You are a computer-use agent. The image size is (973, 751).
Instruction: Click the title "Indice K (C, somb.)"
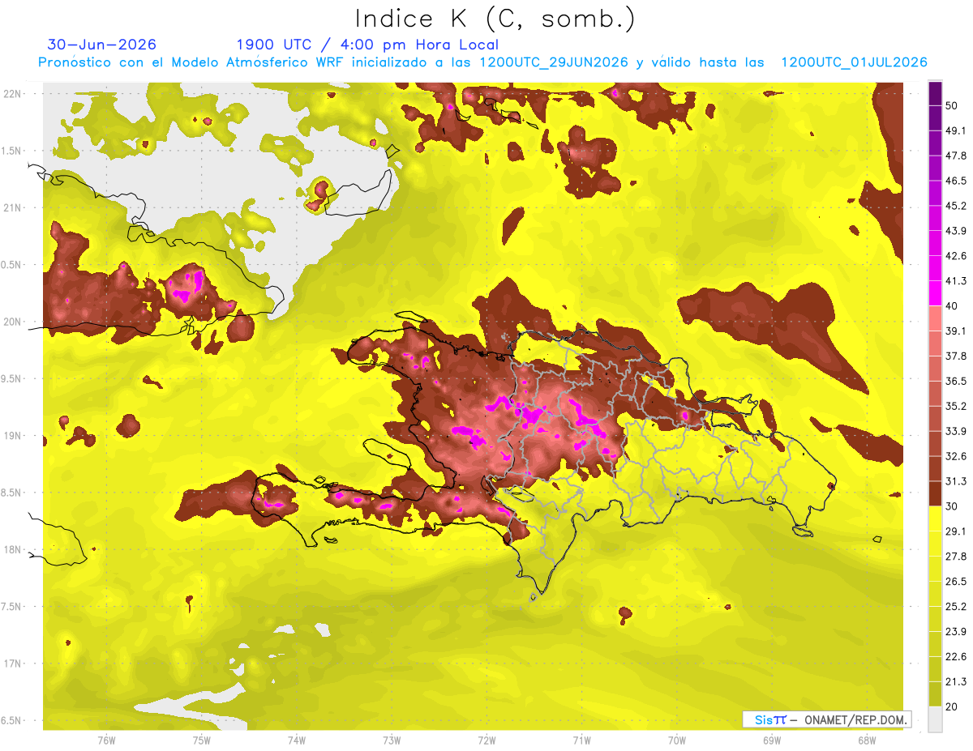click(495, 19)
